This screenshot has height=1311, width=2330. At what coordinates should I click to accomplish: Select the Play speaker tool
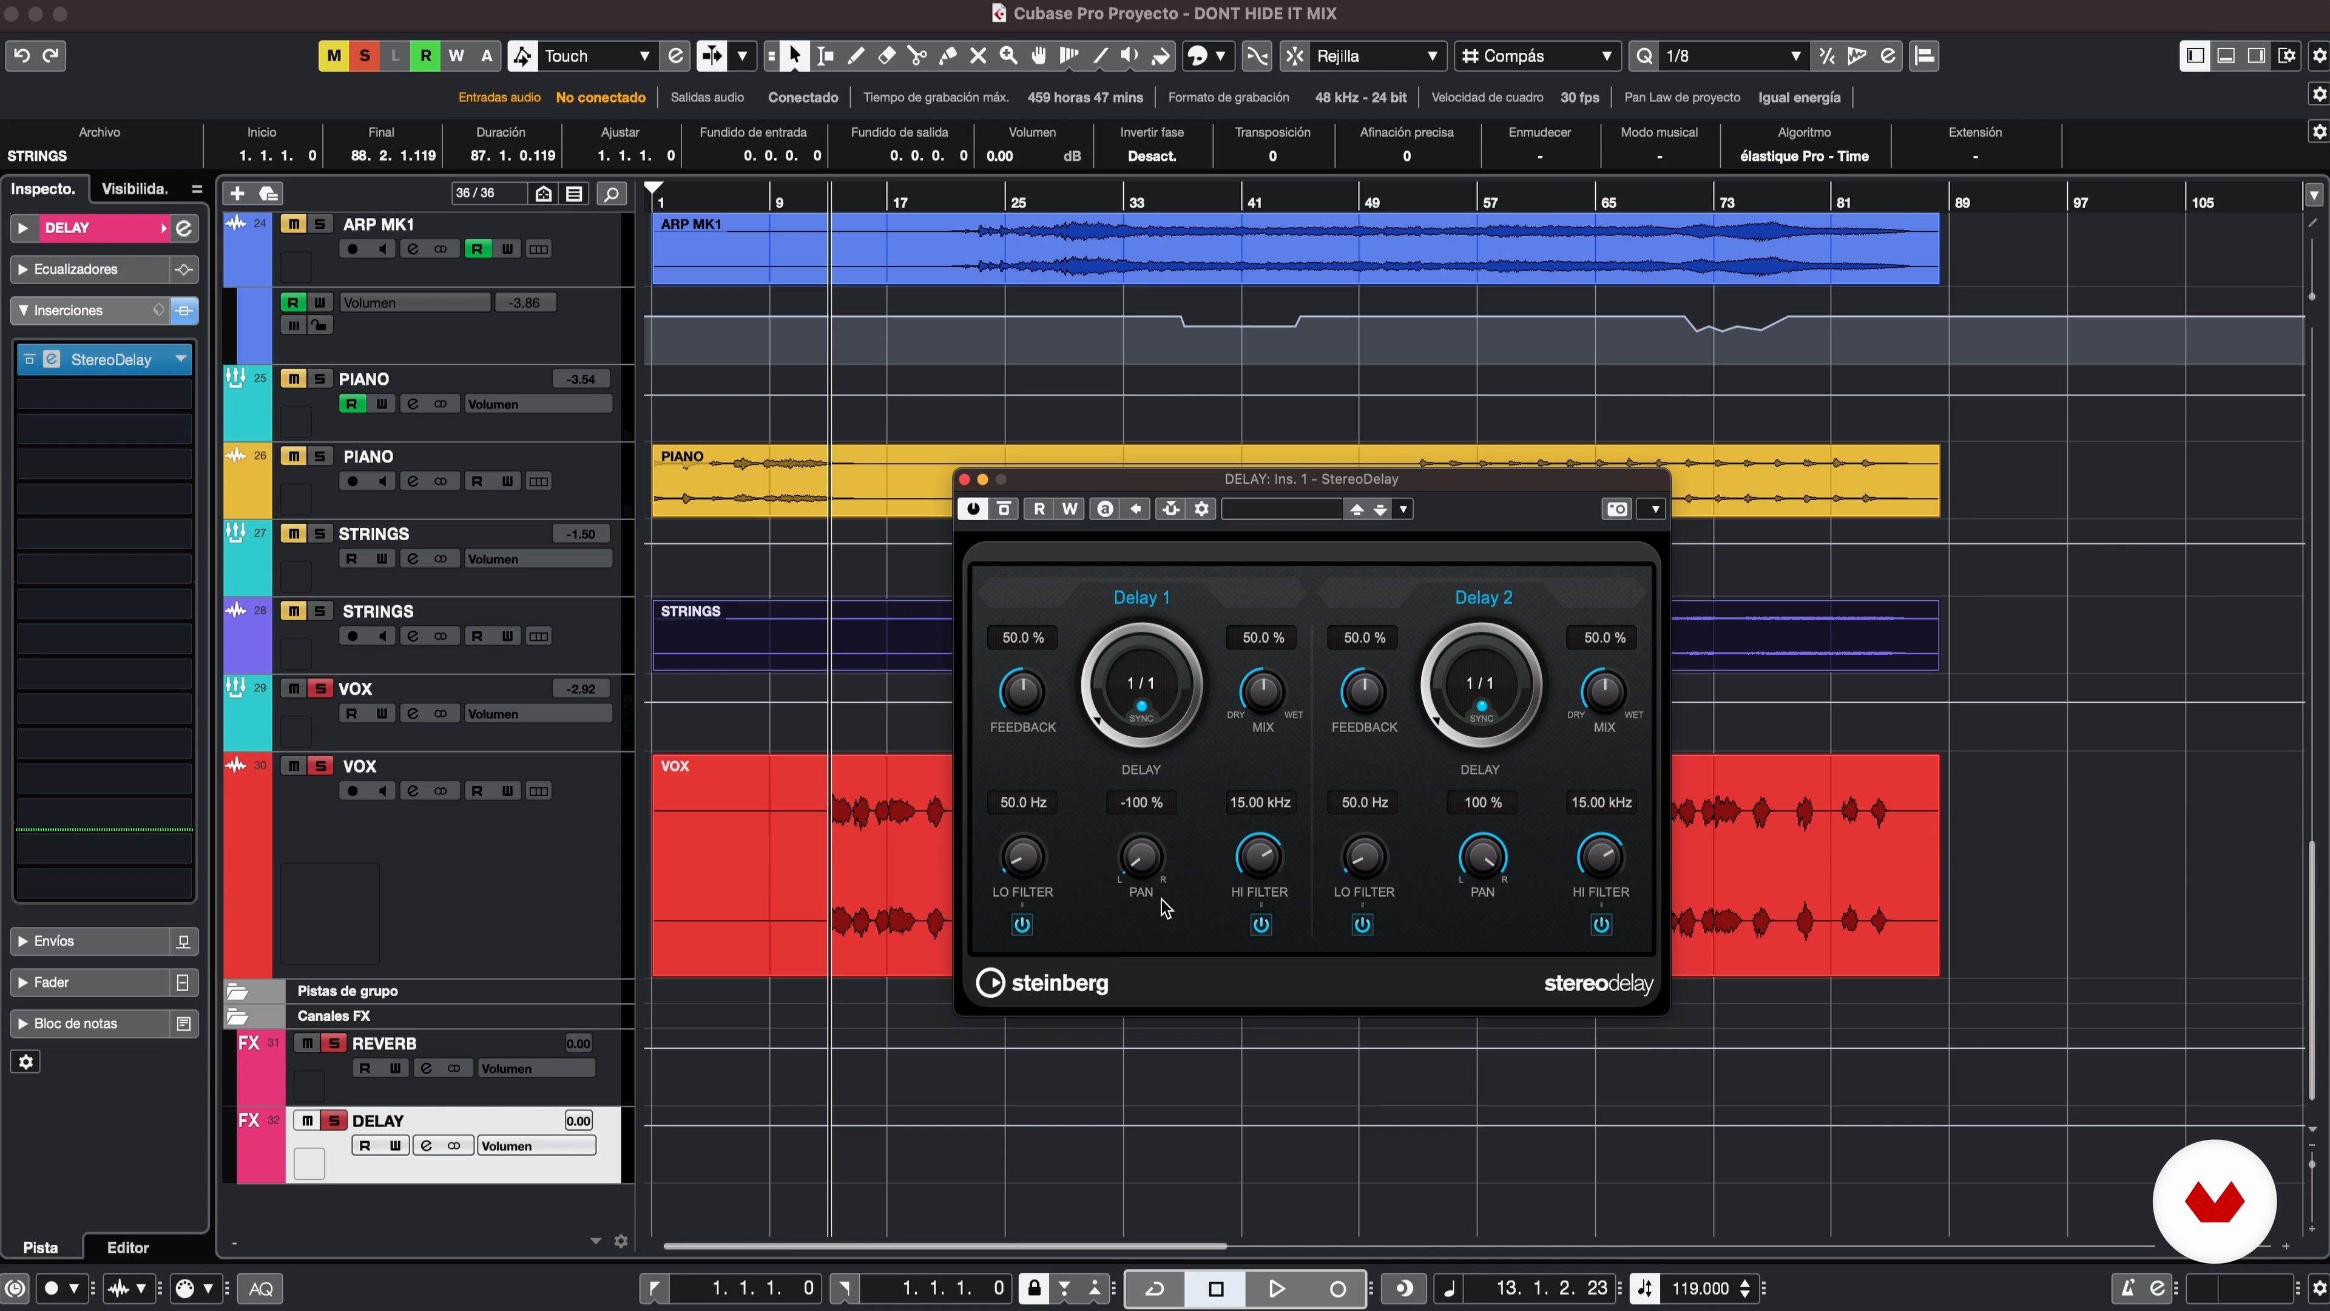(1130, 56)
